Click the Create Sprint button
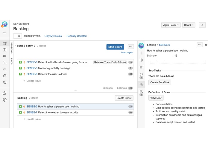The image size is (208, 148). point(124,98)
